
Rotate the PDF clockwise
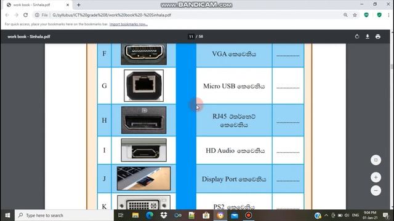tap(357, 37)
